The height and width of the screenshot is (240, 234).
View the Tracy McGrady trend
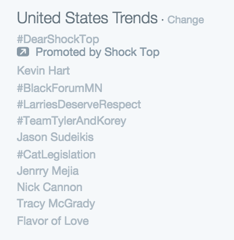(x=56, y=204)
